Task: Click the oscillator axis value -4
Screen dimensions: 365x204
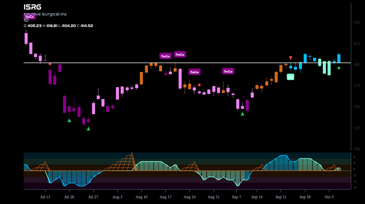Action: click(355, 181)
